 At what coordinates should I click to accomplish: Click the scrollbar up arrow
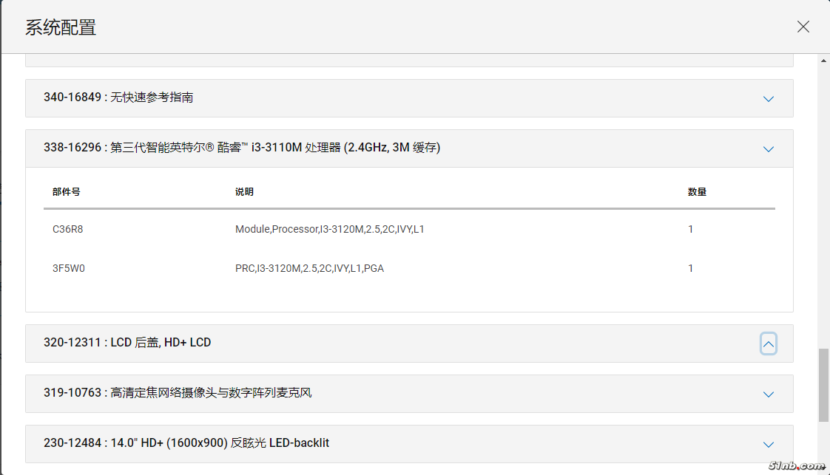click(x=823, y=61)
